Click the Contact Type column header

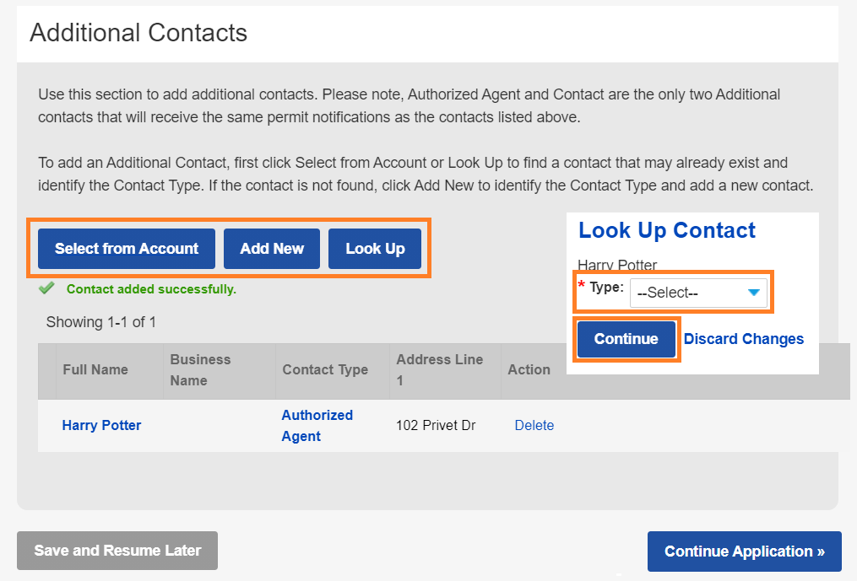tap(325, 369)
